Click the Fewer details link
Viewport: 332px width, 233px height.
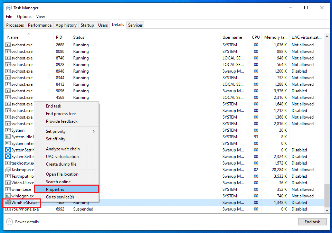pyautogui.click(x=27, y=222)
